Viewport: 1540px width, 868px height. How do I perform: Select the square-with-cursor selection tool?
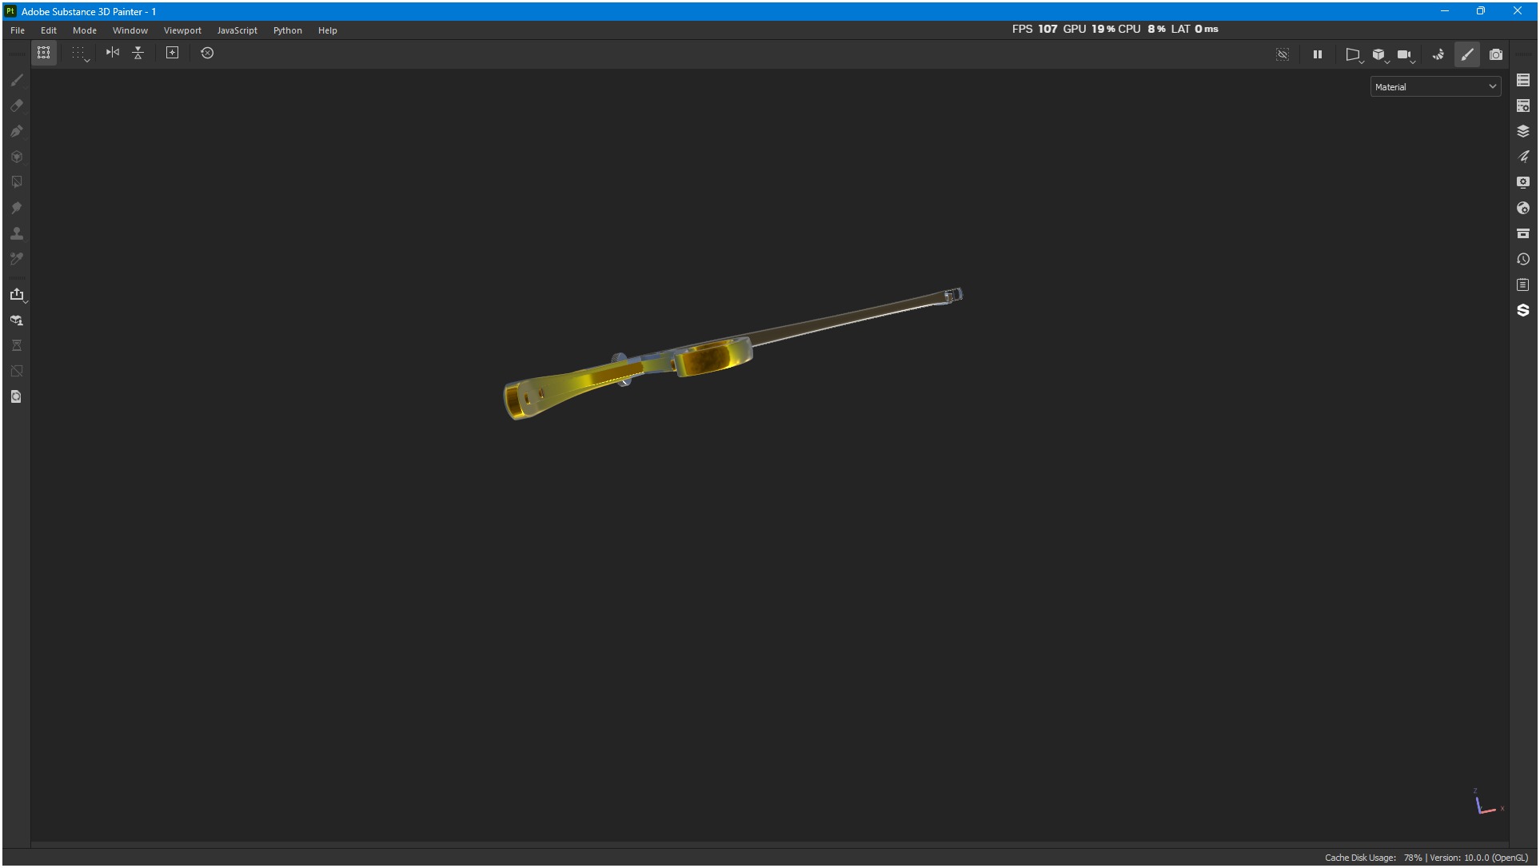(x=17, y=182)
